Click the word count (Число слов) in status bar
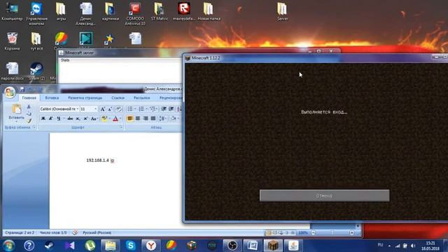Viewport: 448px width, 252px height. [x=53, y=232]
